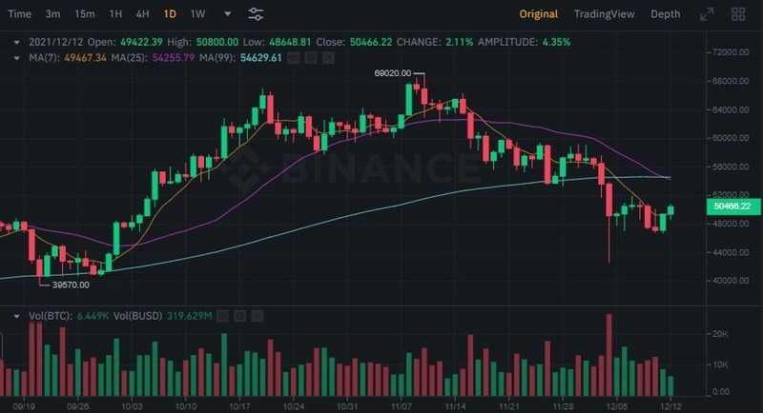This screenshot has width=763, height=413.
Task: Open the chart settings sliders icon
Action: (x=256, y=14)
